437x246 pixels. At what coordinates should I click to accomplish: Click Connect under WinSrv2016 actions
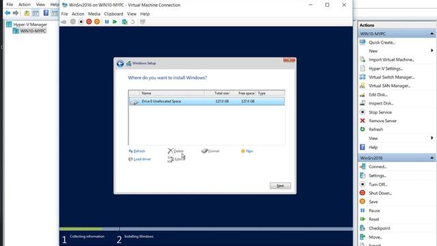(378, 167)
